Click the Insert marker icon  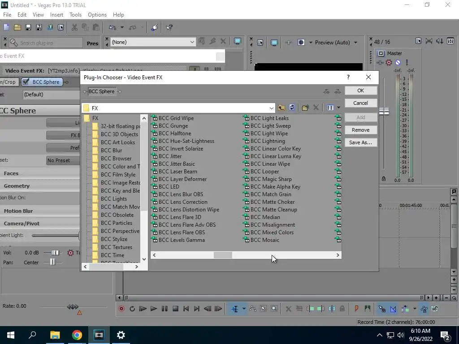click(x=356, y=309)
